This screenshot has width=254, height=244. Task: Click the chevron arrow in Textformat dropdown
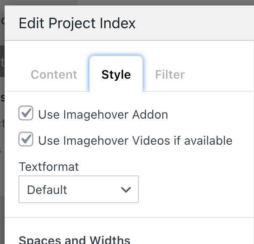pyautogui.click(x=126, y=190)
